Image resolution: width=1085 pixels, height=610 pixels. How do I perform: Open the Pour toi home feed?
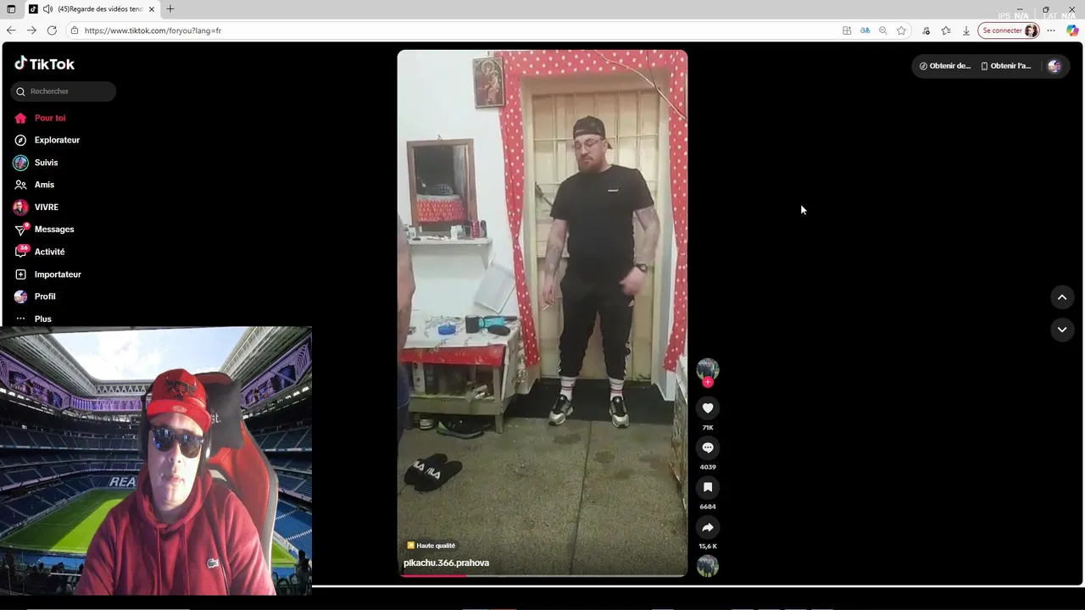click(40, 118)
